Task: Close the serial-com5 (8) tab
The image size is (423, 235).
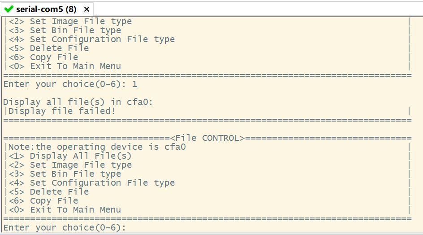Action: click(x=86, y=9)
